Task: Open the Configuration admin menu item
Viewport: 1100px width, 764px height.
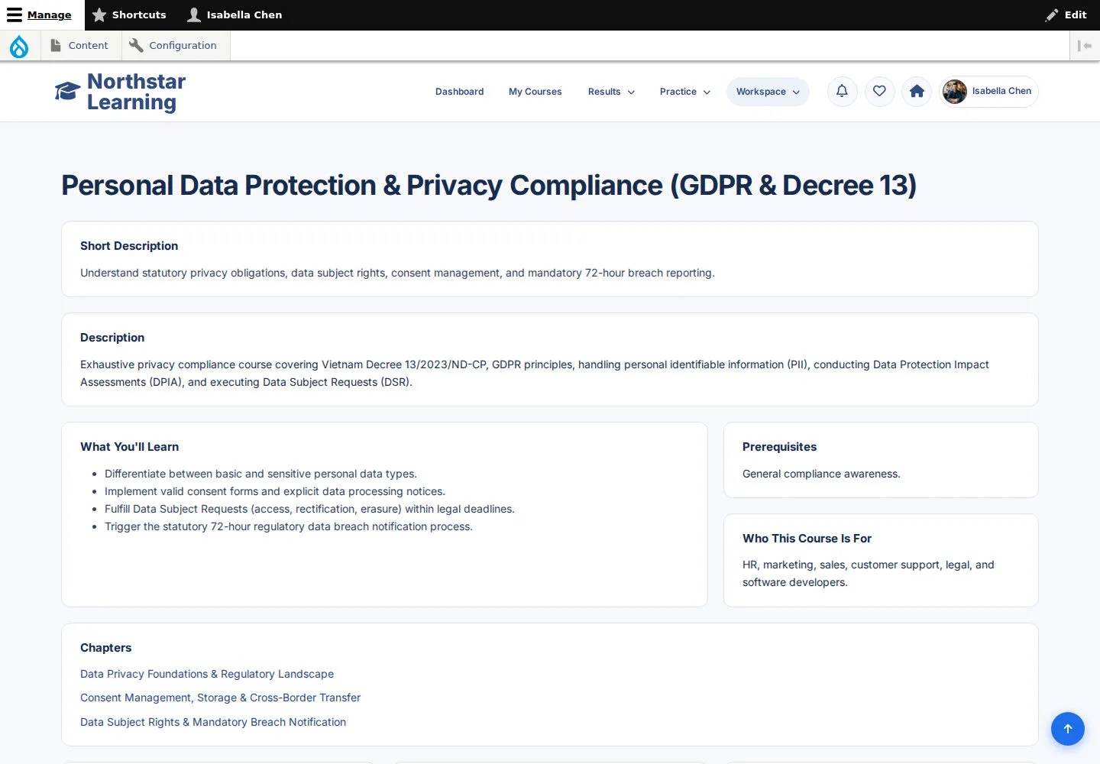Action: 173,46
